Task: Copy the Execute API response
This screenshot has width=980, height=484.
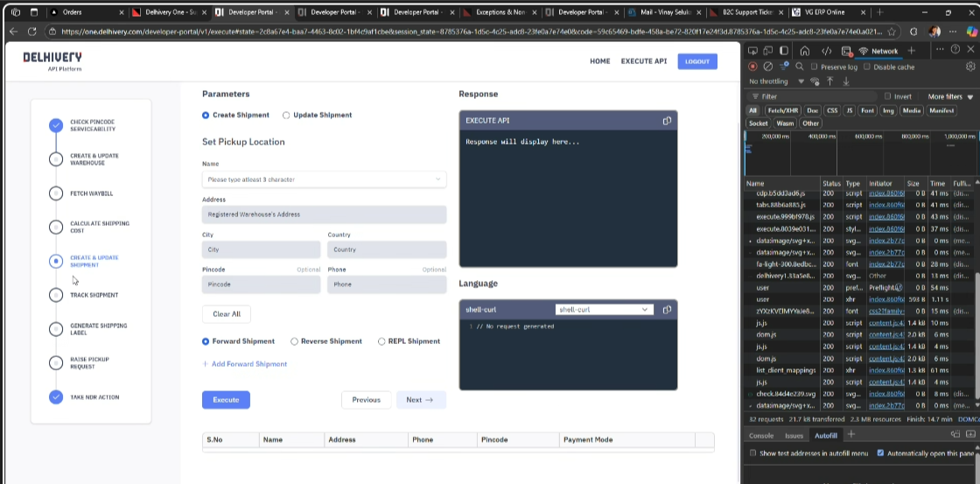Action: click(667, 121)
